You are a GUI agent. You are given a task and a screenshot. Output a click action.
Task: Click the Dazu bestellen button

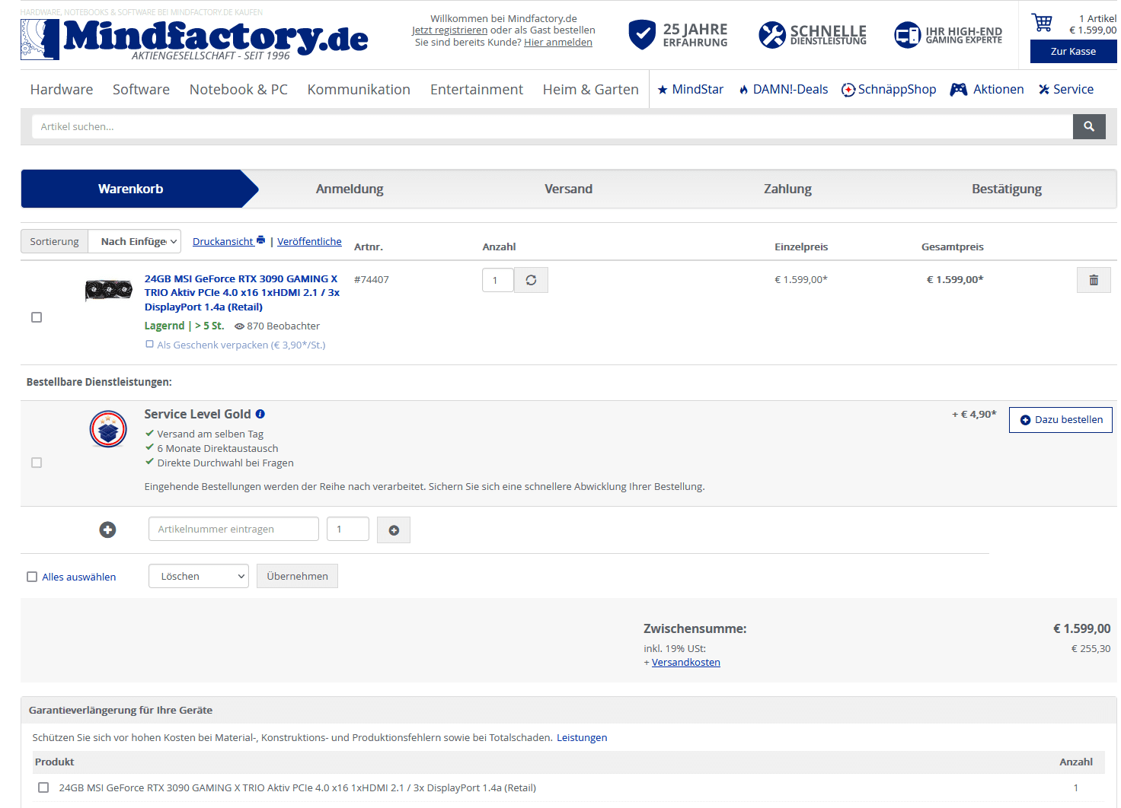pyautogui.click(x=1061, y=420)
